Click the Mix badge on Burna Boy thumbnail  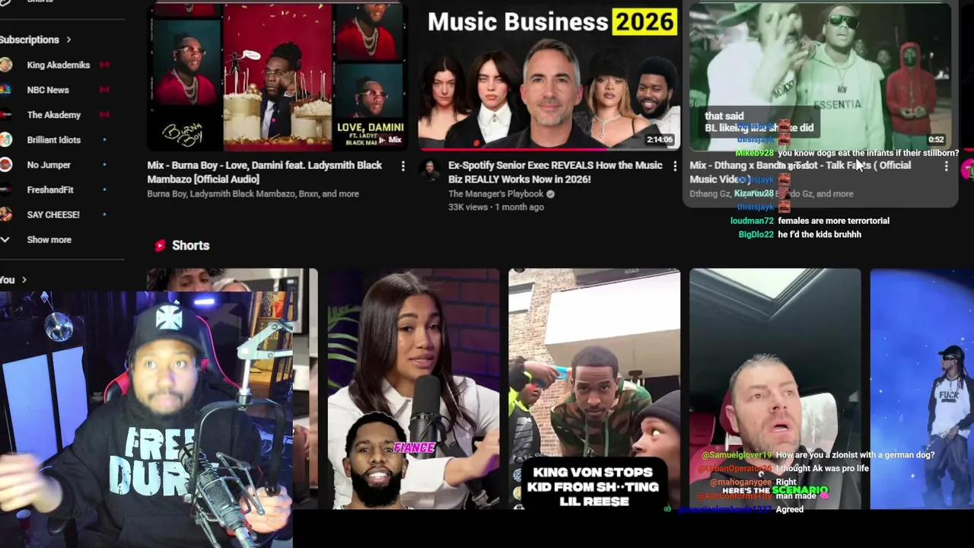coord(390,140)
